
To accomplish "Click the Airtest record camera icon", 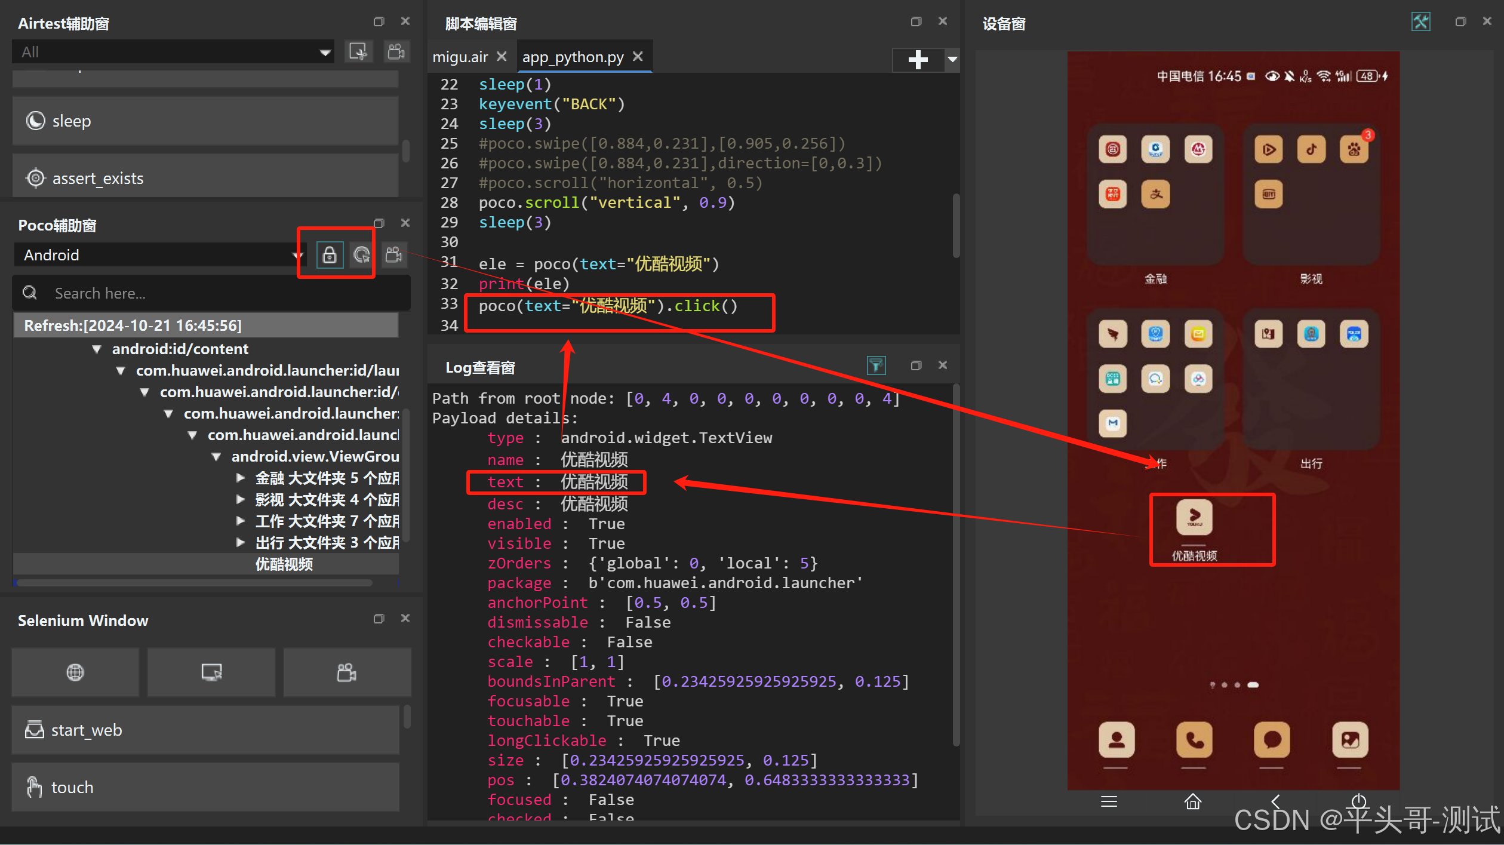I will (x=396, y=52).
